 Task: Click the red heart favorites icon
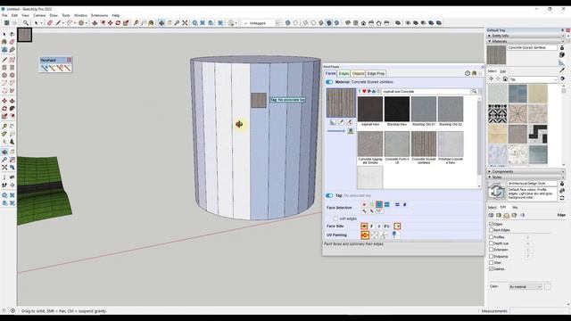pos(364,91)
